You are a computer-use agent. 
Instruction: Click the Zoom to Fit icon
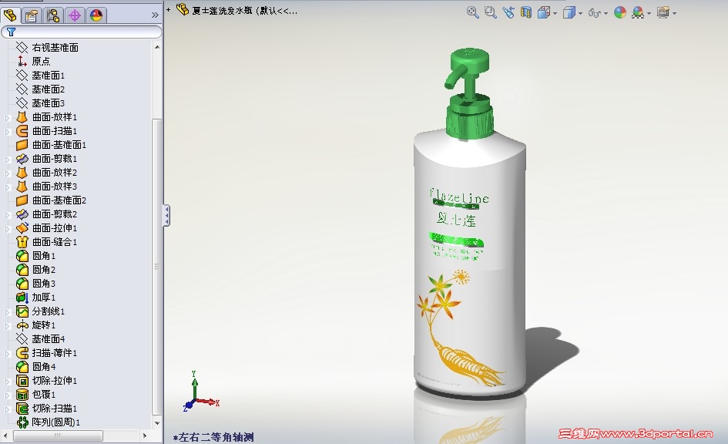(473, 12)
